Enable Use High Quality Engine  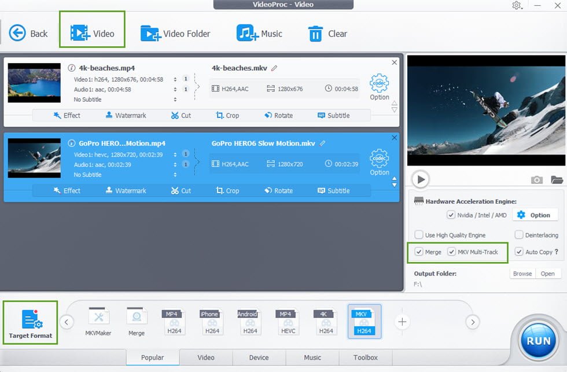(x=419, y=235)
